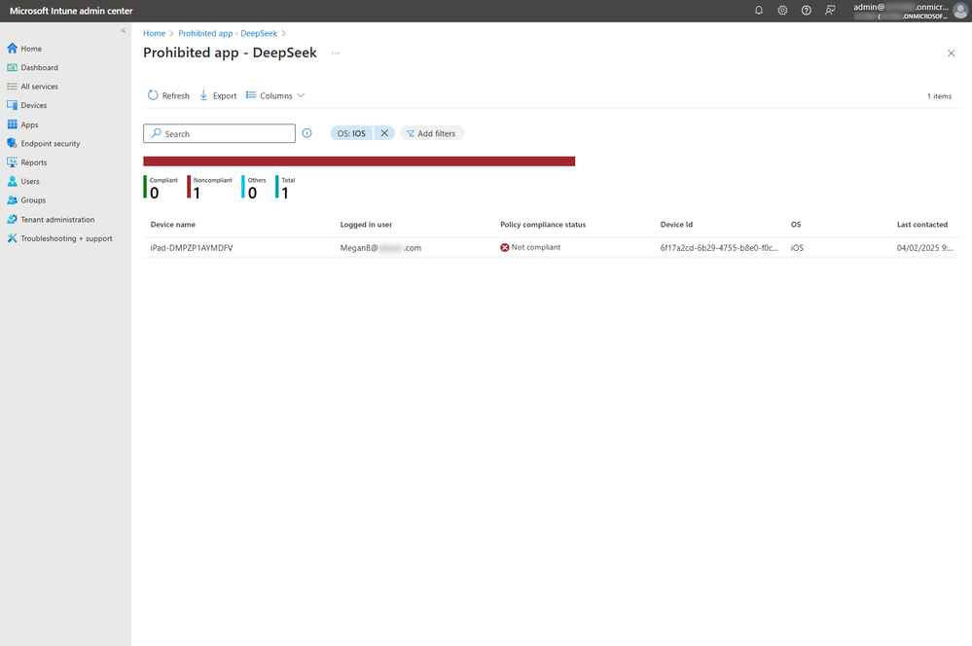Viewport: 972px width, 646px height.
Task: Expand the Columns dropdown
Action: point(275,95)
